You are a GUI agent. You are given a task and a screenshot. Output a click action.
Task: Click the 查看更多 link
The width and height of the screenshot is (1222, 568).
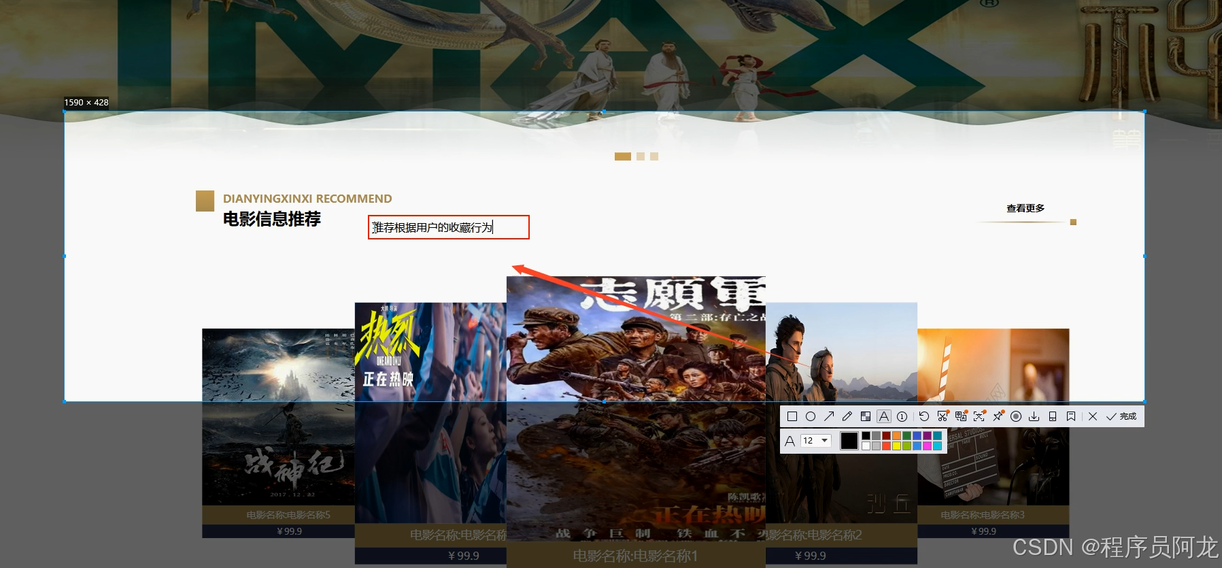(1025, 208)
